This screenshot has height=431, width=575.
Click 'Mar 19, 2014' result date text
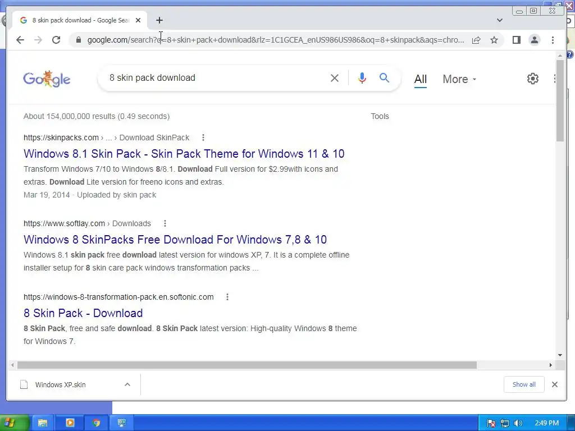point(47,195)
